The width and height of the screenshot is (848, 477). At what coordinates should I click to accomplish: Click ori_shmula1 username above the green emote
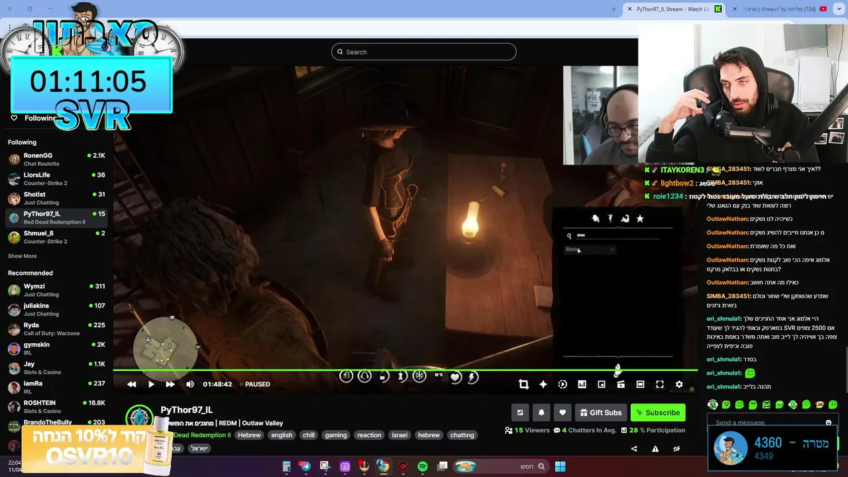coord(723,359)
